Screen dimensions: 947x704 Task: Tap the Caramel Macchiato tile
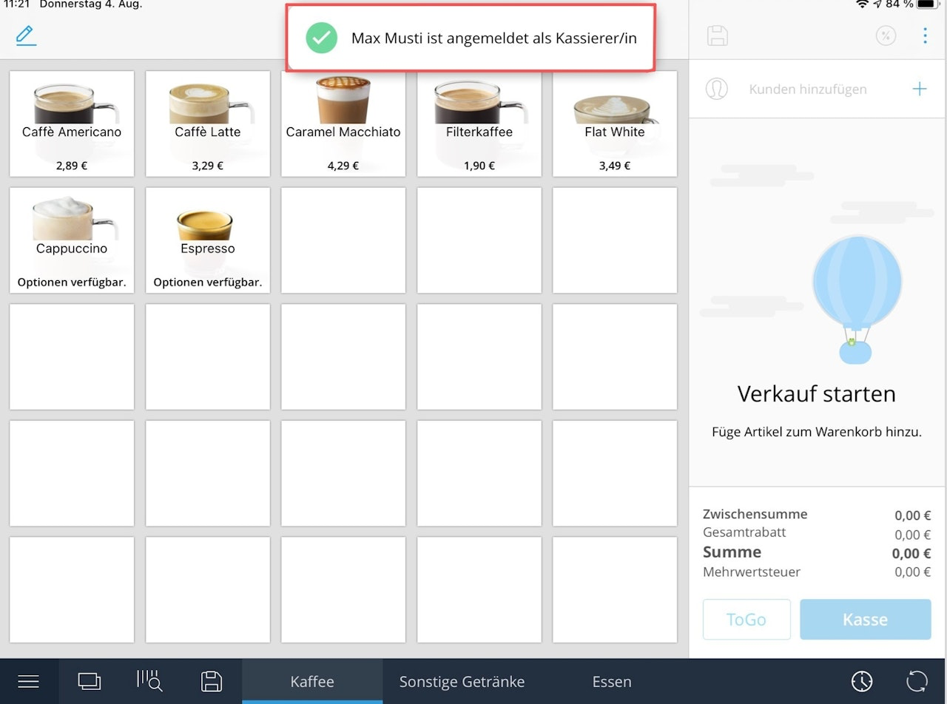tap(343, 123)
